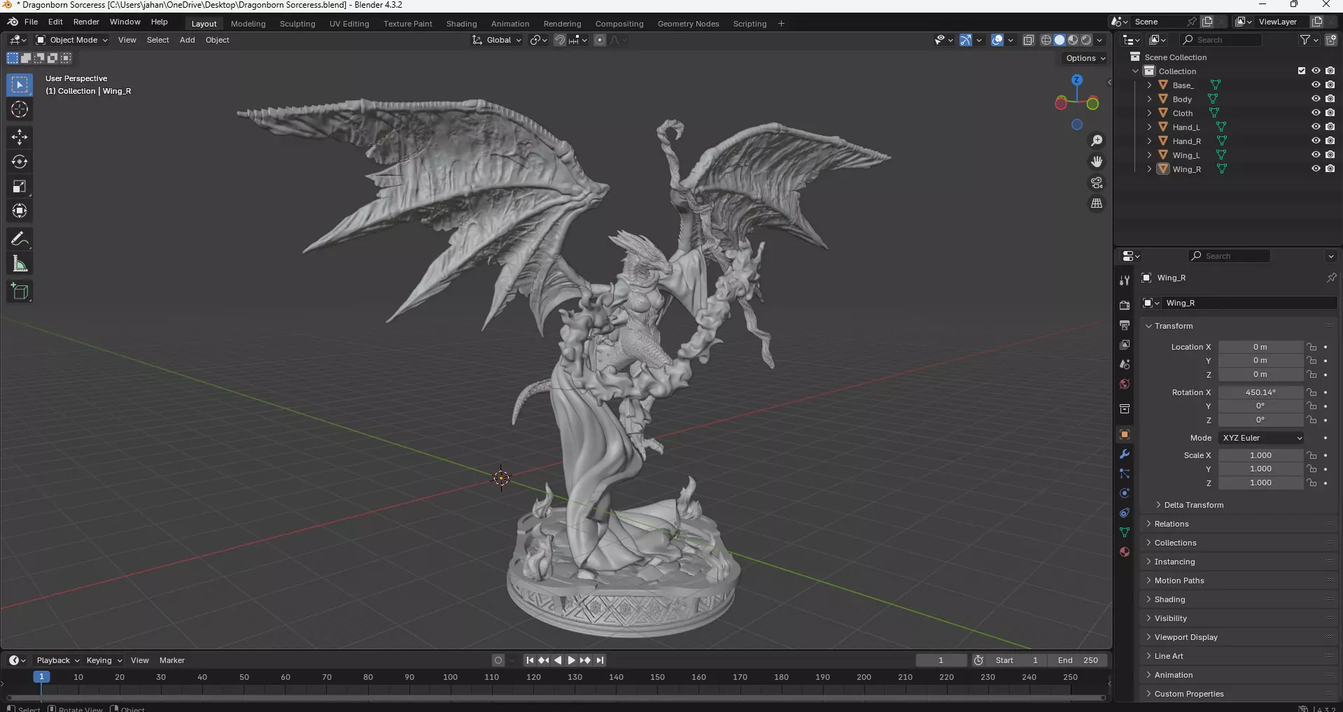The height and width of the screenshot is (712, 1343).
Task: Disable Hand_L in renders camera icon
Action: pyautogui.click(x=1330, y=127)
